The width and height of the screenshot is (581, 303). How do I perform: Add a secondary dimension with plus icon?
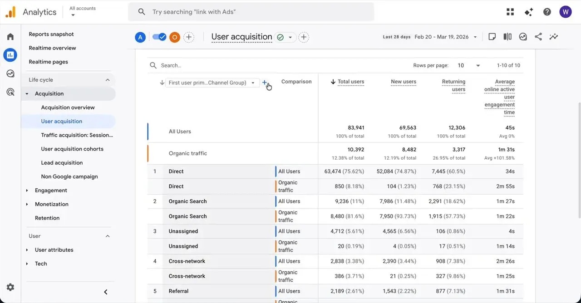[x=265, y=83]
